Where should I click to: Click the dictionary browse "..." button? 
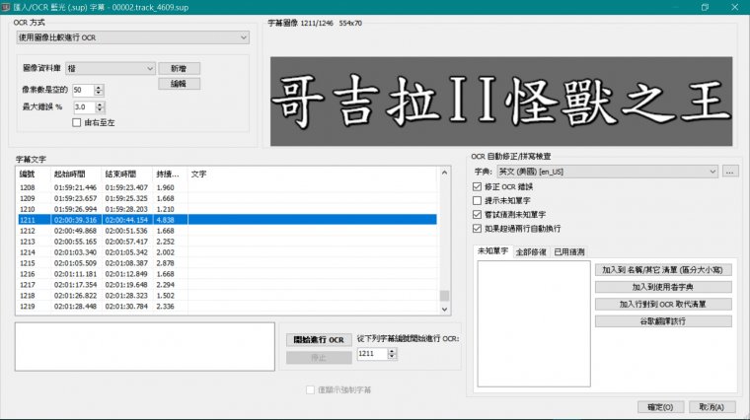[730, 172]
